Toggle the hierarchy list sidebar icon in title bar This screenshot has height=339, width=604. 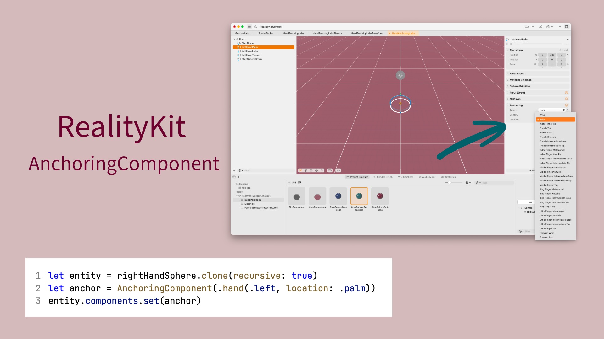point(249,27)
